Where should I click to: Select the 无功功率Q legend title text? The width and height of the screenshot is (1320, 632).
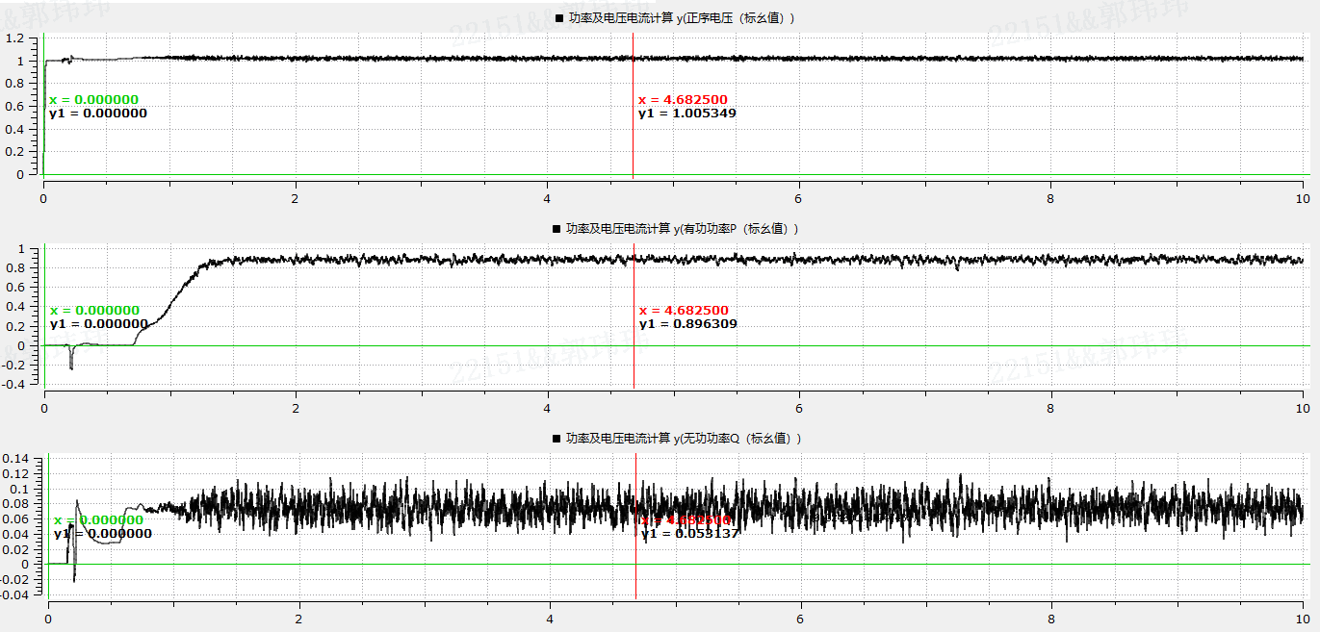684,439
